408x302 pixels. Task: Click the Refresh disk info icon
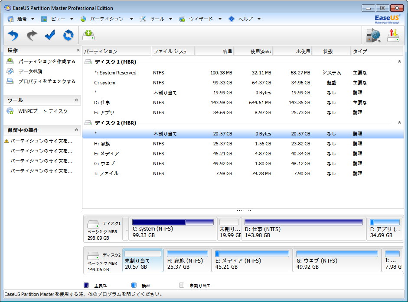point(69,35)
